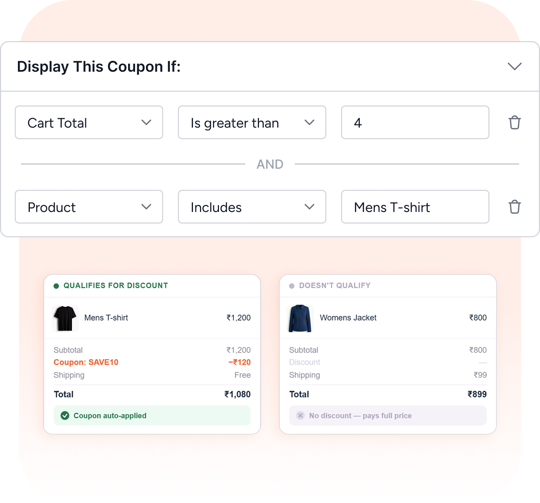540x503 pixels.
Task: Click the Coupon auto-applied banner
Action: tap(152, 415)
